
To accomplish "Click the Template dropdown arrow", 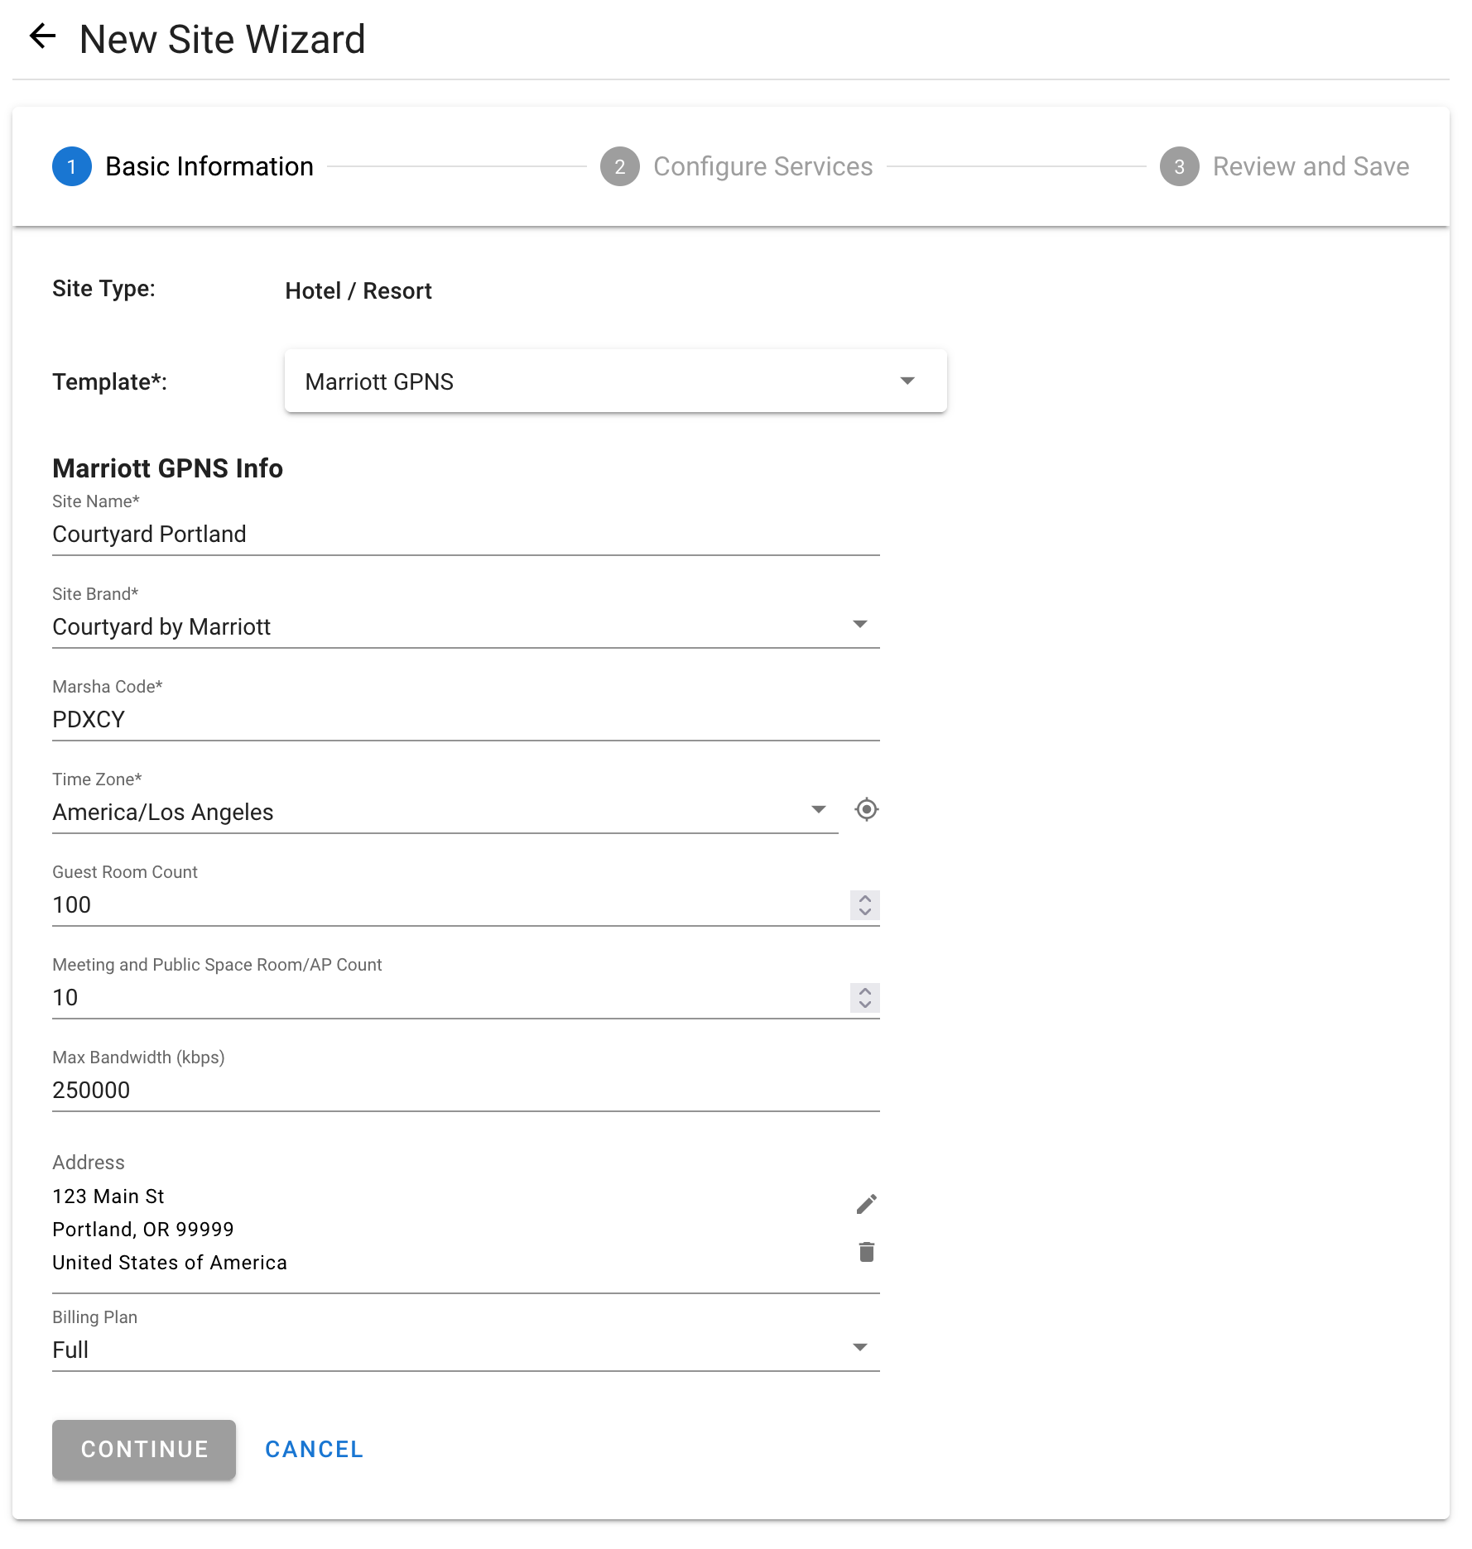I will coord(907,381).
